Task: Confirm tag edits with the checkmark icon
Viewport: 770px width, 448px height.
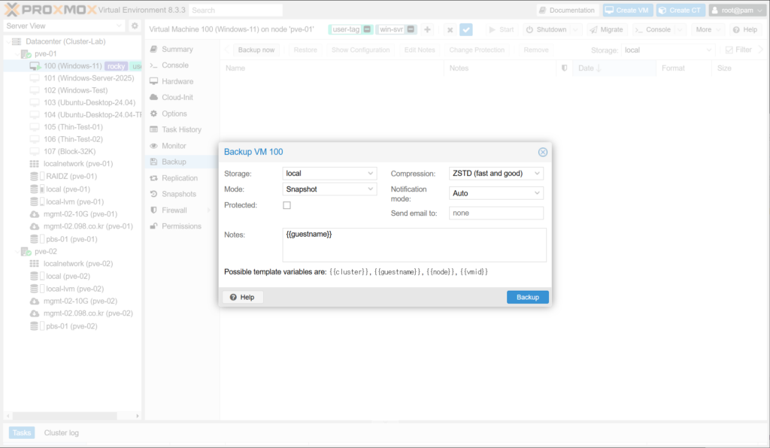Action: (x=466, y=29)
